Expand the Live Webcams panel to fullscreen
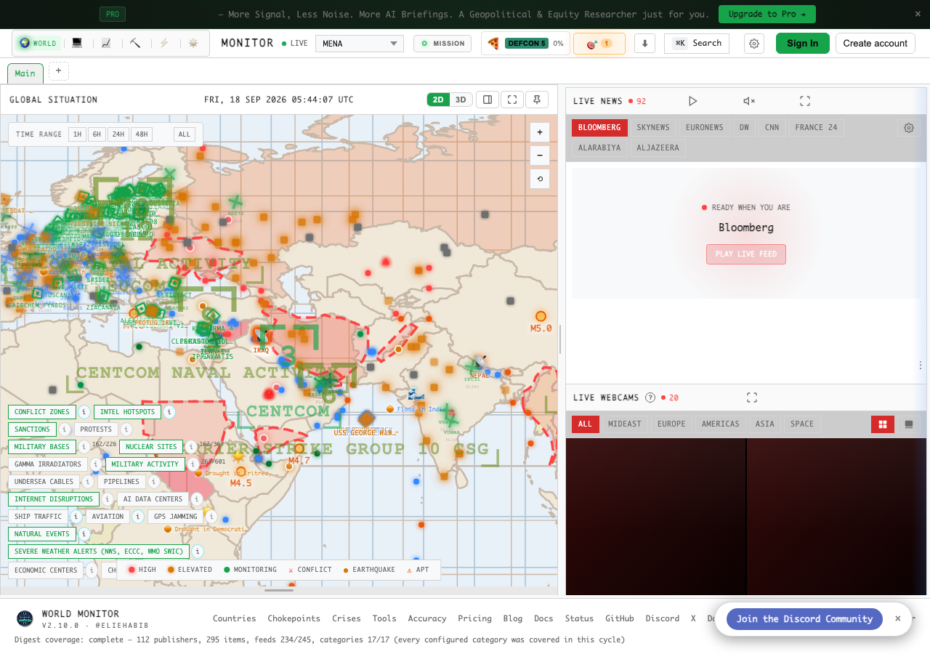Viewport: 930px width, 654px height. point(752,397)
